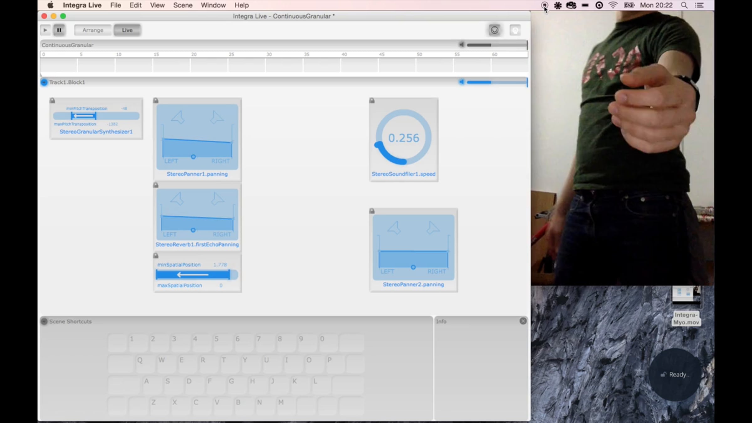Click the 30 mark on the timeline ruler
This screenshot has width=752, height=423.
coord(269,55)
